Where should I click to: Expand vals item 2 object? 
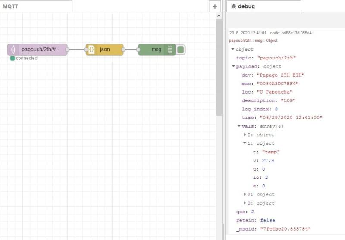245,195
